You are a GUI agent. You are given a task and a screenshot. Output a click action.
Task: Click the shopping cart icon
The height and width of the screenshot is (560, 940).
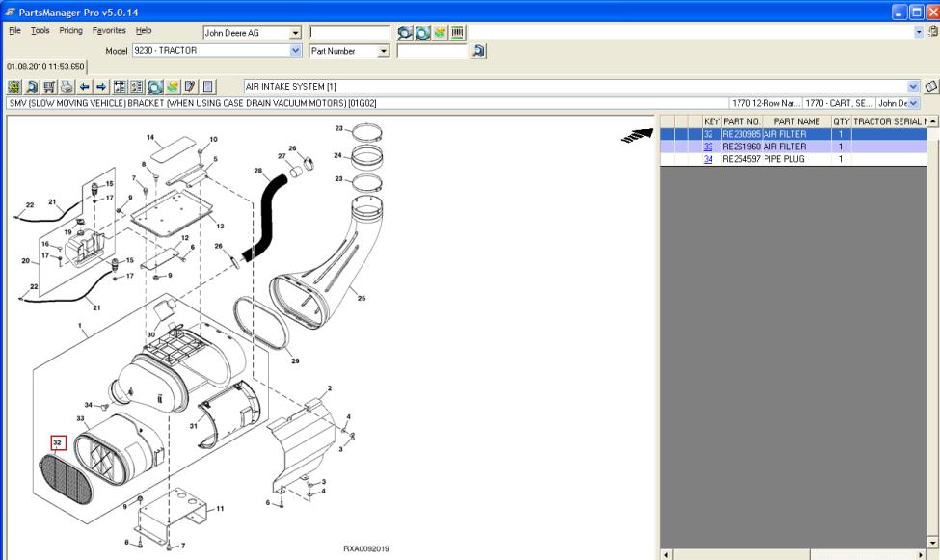[49, 87]
